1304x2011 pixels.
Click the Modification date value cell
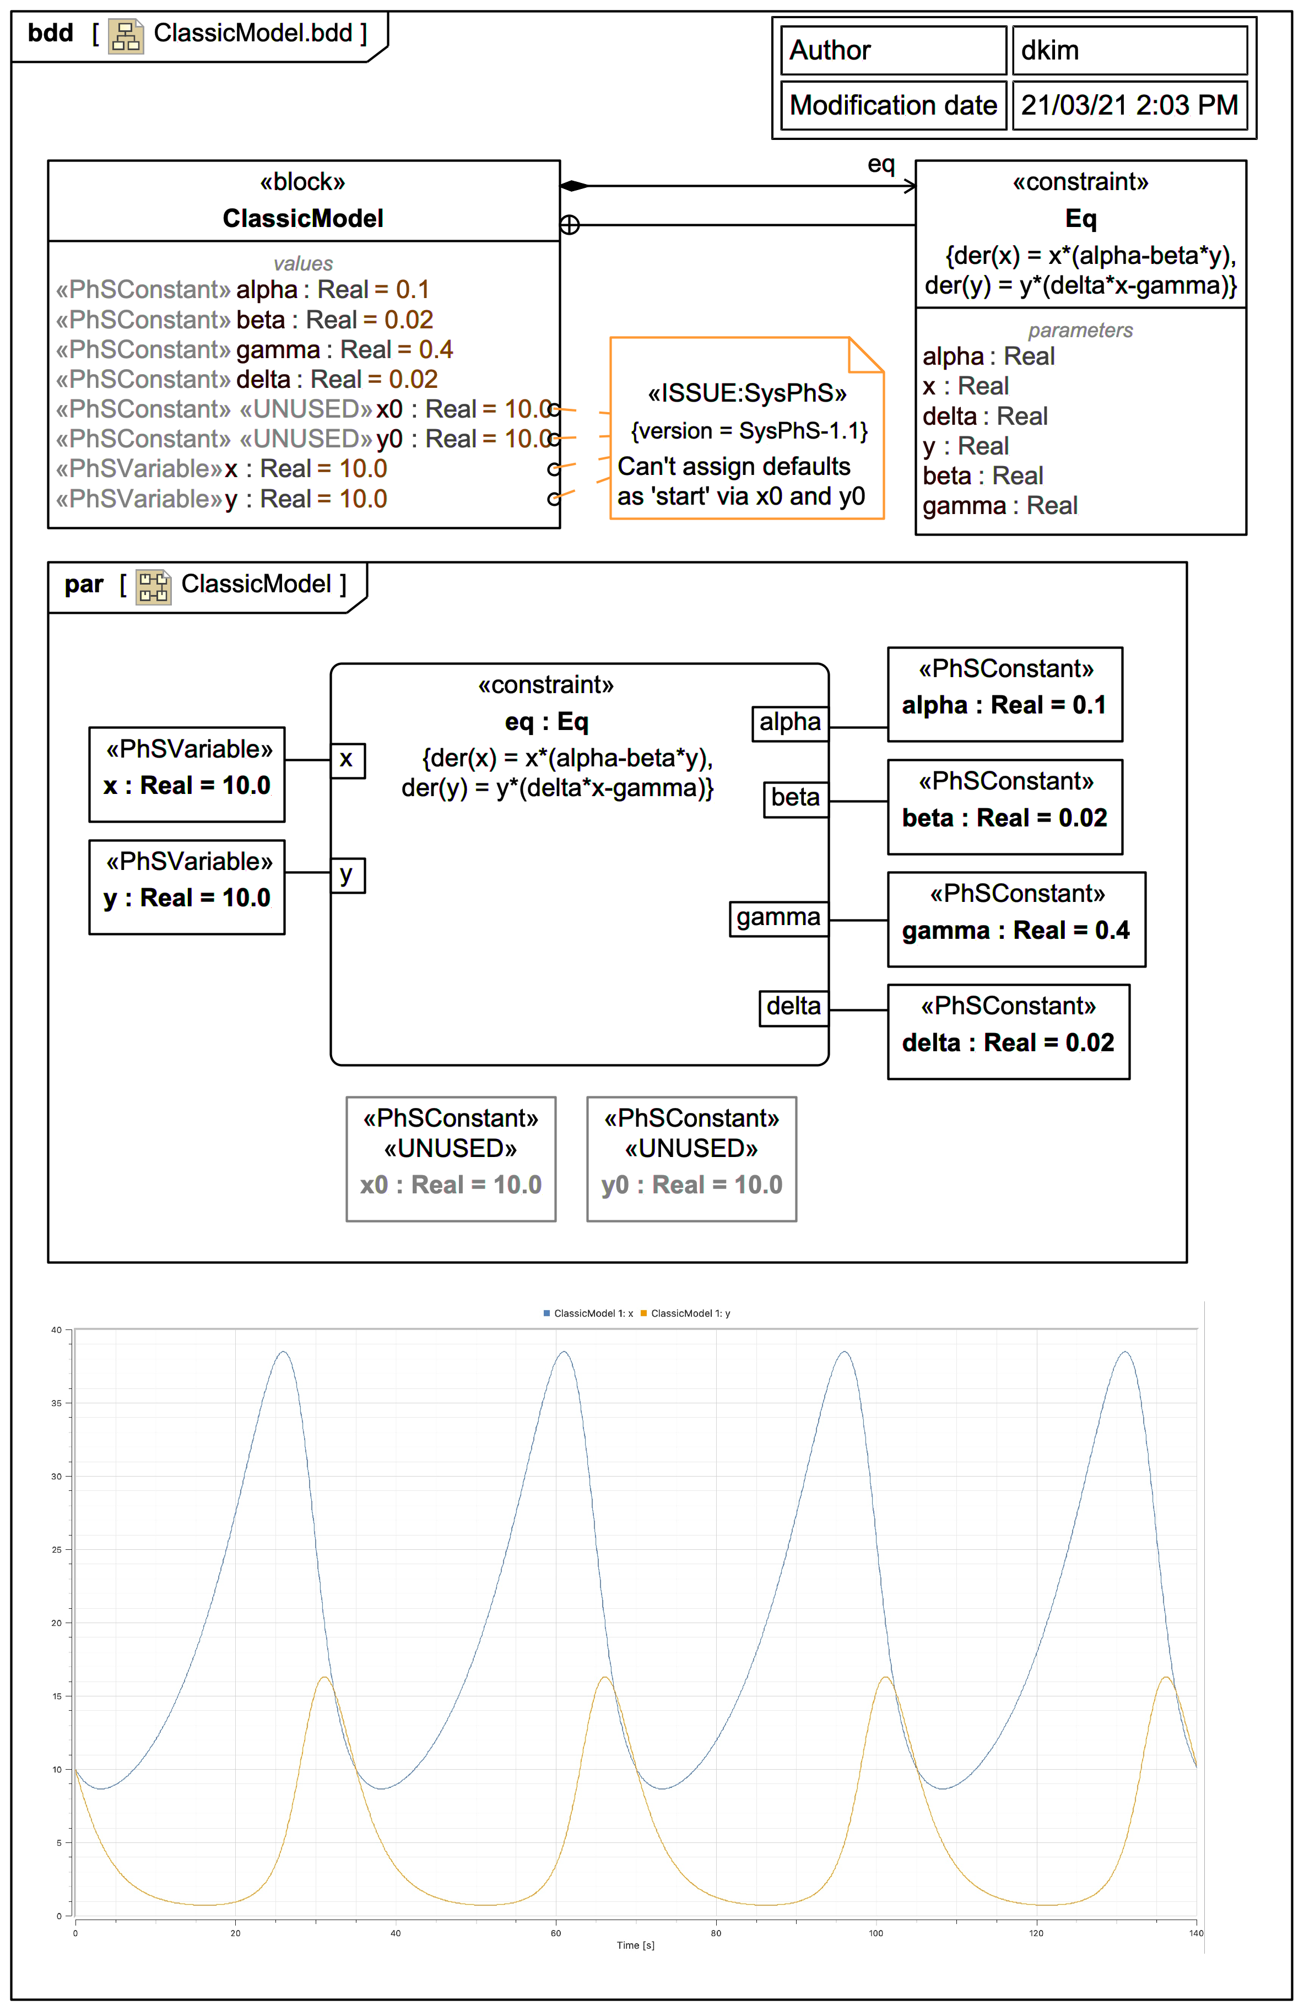[x=1129, y=106]
